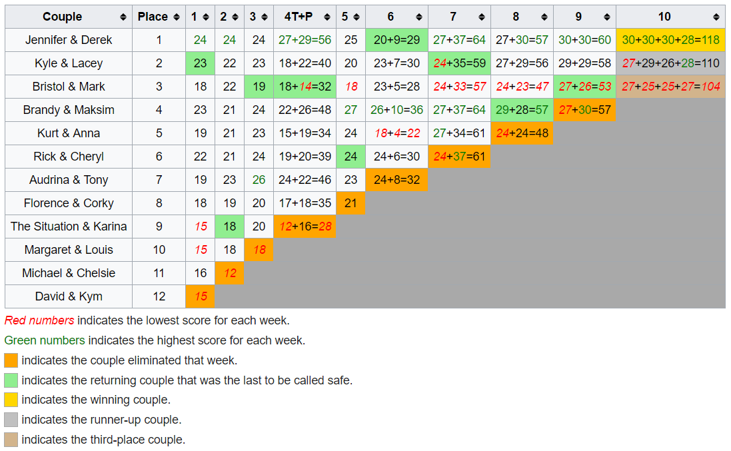Click the orange eliminated-couple legend swatch
This screenshot has width=731, height=451.
tap(11, 360)
